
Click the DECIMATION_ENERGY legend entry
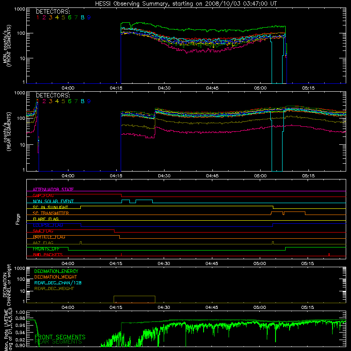click(56, 271)
